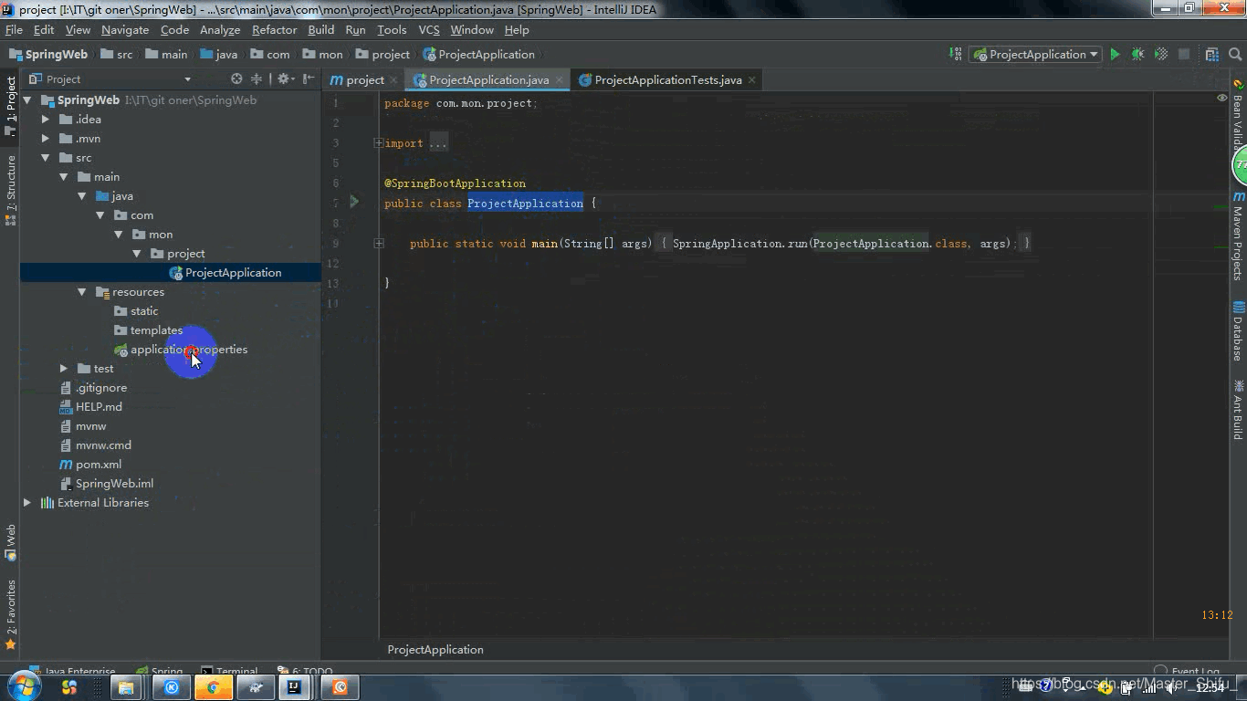The image size is (1247, 701).
Task: Open the VCS menu
Action: [429, 30]
